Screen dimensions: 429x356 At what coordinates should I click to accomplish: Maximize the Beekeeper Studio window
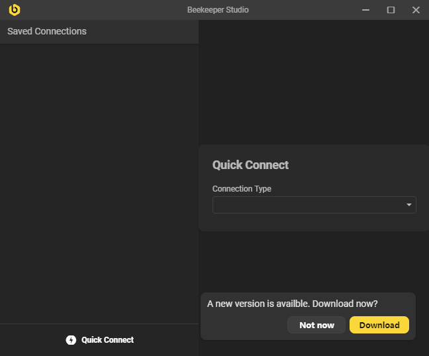click(x=391, y=10)
